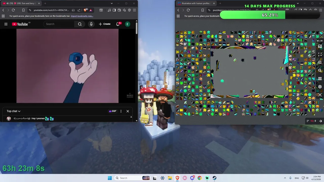The image size is (324, 182).
Task: Open Brave Shields lion icon in YouTube window
Action: point(86,10)
